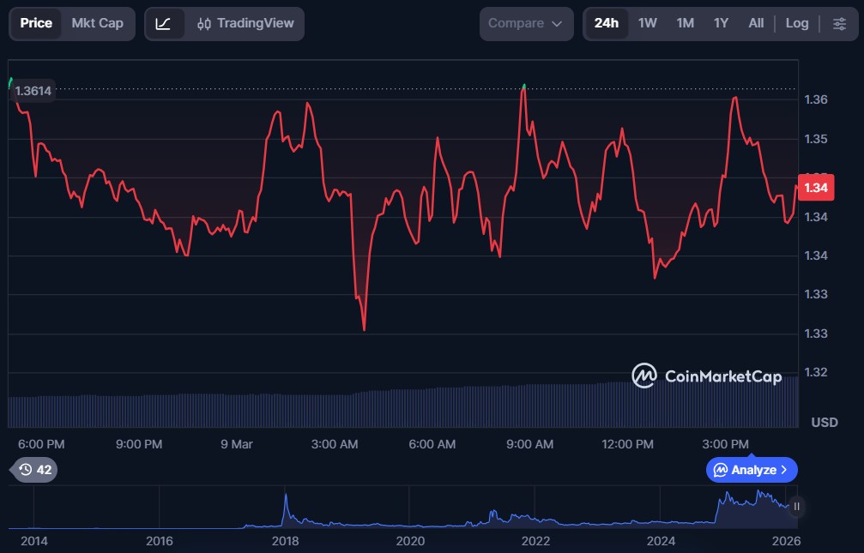Click the CoinMarketCap watermark logo
864x553 pixels.
[706, 376]
